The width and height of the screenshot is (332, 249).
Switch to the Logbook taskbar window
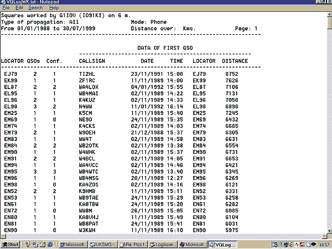pos(163,245)
